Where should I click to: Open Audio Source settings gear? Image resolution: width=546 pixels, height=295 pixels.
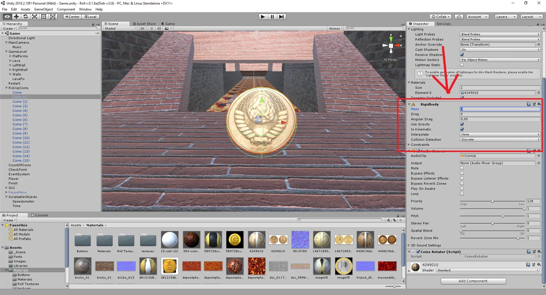(x=539, y=150)
